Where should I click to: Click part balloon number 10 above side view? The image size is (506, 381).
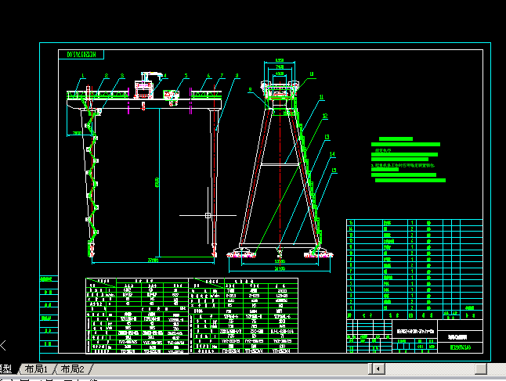311,74
